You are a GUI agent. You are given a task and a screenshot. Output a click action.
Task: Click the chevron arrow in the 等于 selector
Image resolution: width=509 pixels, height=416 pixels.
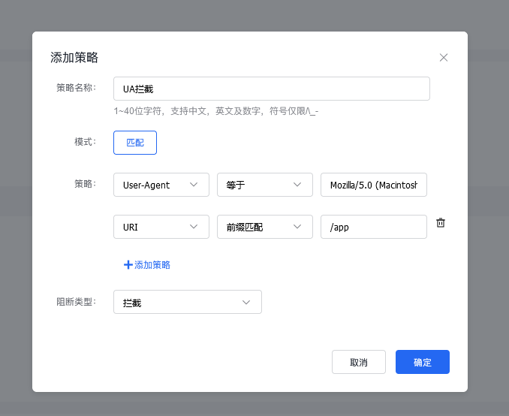[298, 185]
